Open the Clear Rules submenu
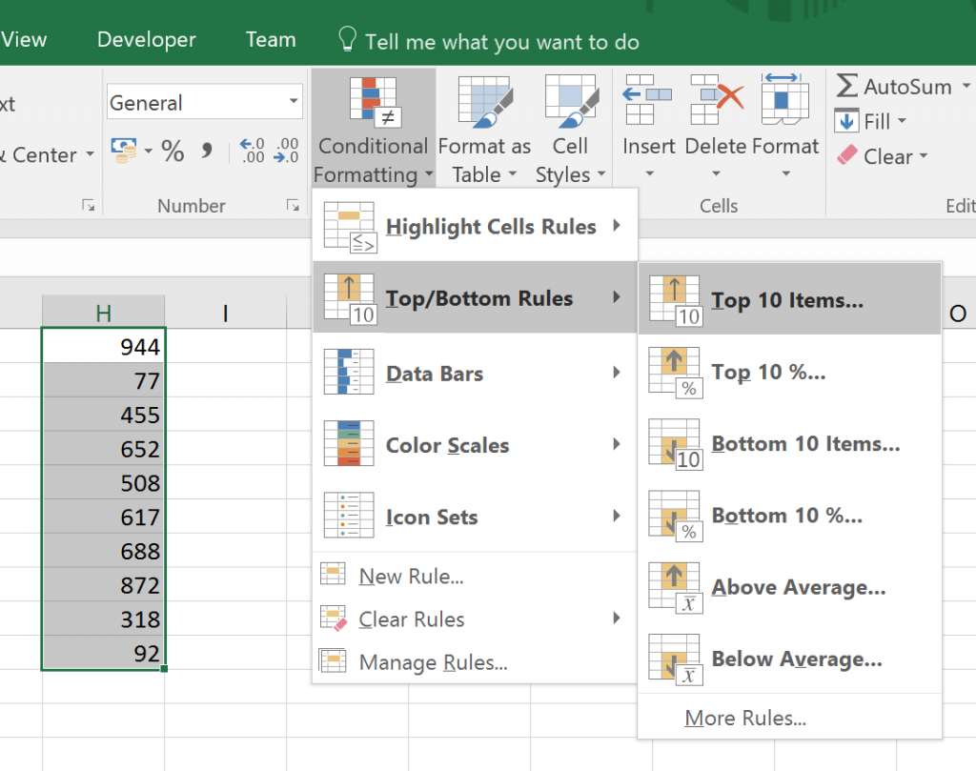976x771 pixels. tap(475, 619)
